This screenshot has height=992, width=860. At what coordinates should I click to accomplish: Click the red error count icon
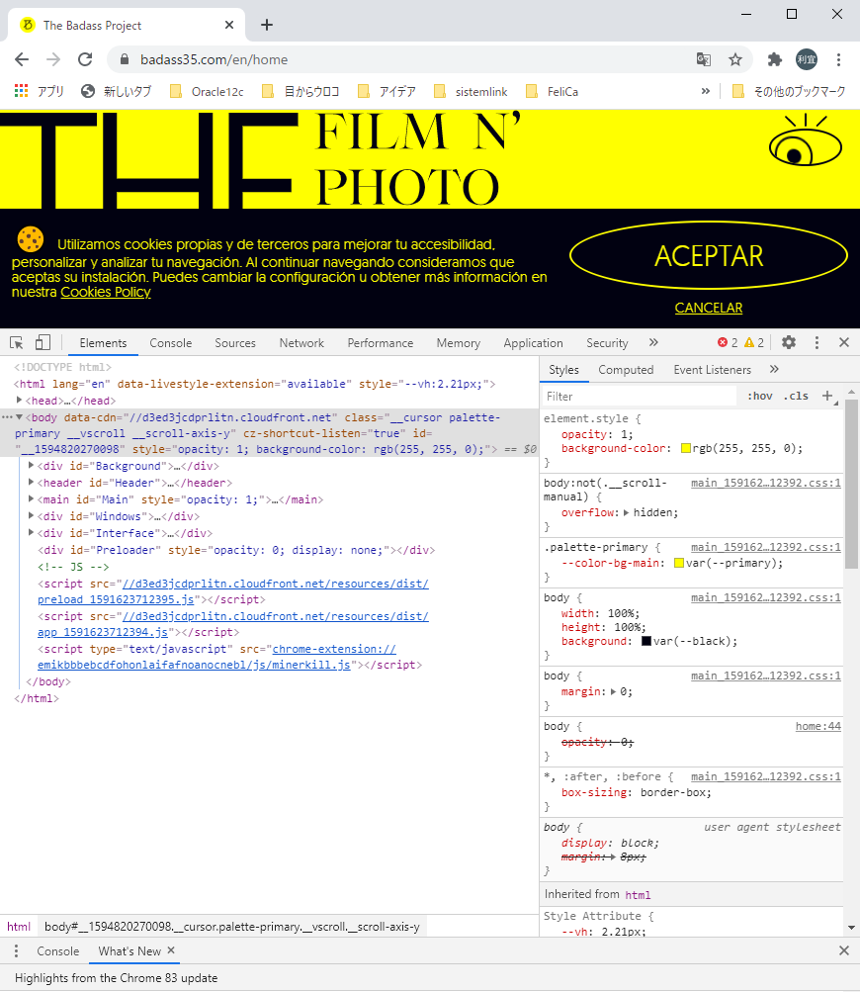coord(723,342)
